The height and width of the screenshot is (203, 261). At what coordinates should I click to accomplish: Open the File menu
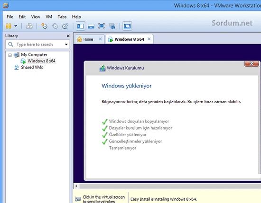coord(10,17)
